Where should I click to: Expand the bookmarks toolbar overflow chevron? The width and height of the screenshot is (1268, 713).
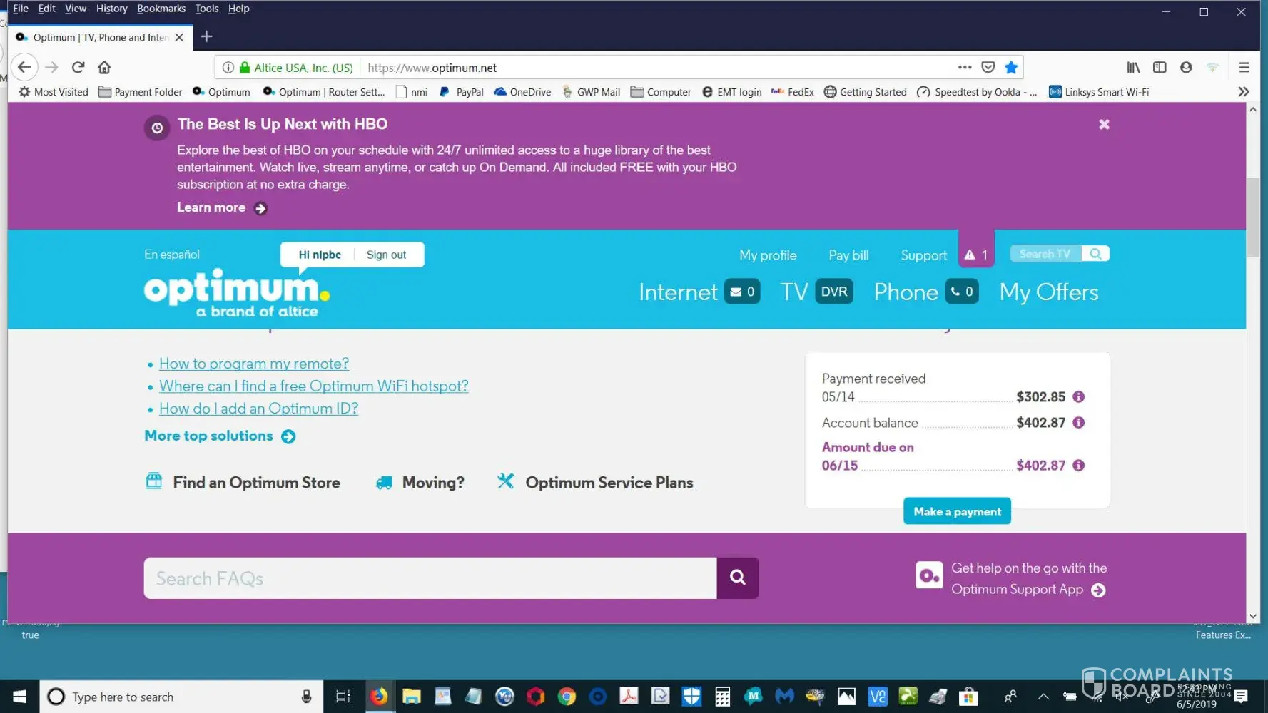(x=1243, y=92)
